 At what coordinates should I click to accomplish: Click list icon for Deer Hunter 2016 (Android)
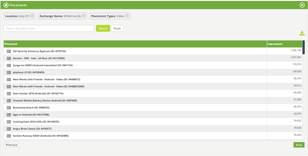[x=9, y=94]
